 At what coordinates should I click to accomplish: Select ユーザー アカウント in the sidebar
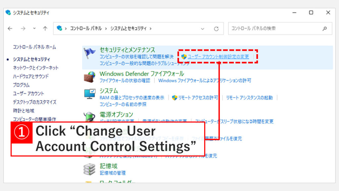point(28,94)
